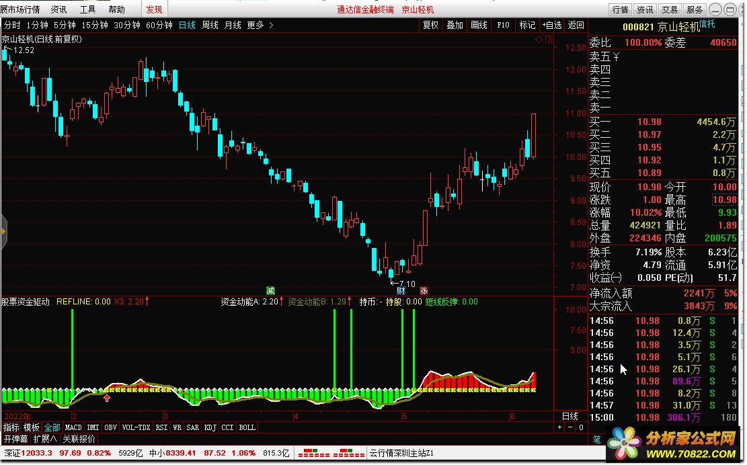
Task: Click the 0 reset button below 日线
Action: tap(581, 427)
